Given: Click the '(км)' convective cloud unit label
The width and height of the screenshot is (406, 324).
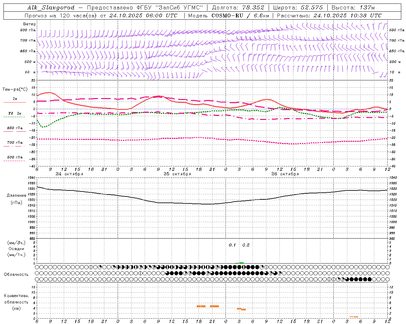Looking at the screenshot, I should point(16,308).
